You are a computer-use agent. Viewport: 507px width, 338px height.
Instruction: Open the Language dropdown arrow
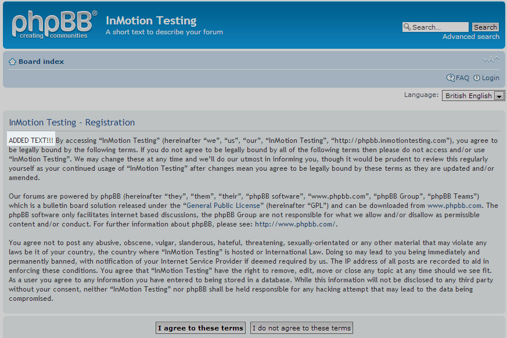coord(499,96)
